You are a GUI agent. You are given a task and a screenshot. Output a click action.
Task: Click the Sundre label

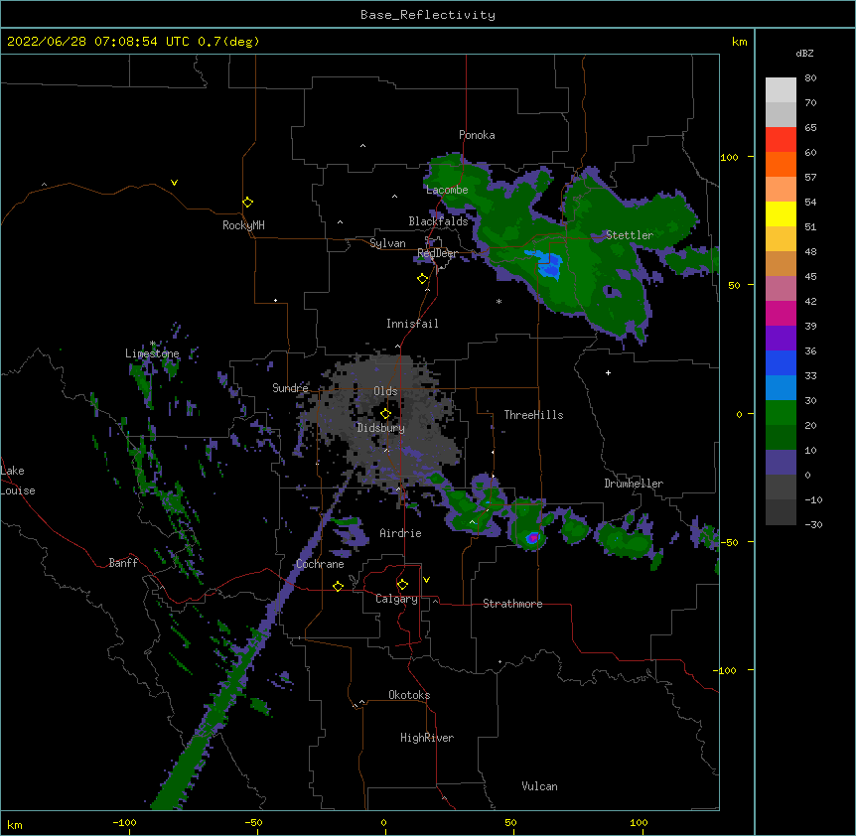pos(290,388)
